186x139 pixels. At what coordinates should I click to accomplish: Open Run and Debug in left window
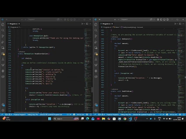click(3, 42)
